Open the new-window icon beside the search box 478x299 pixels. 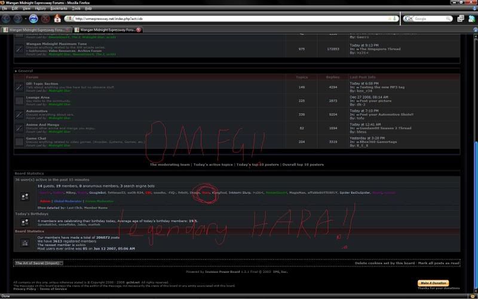pyautogui.click(x=461, y=19)
